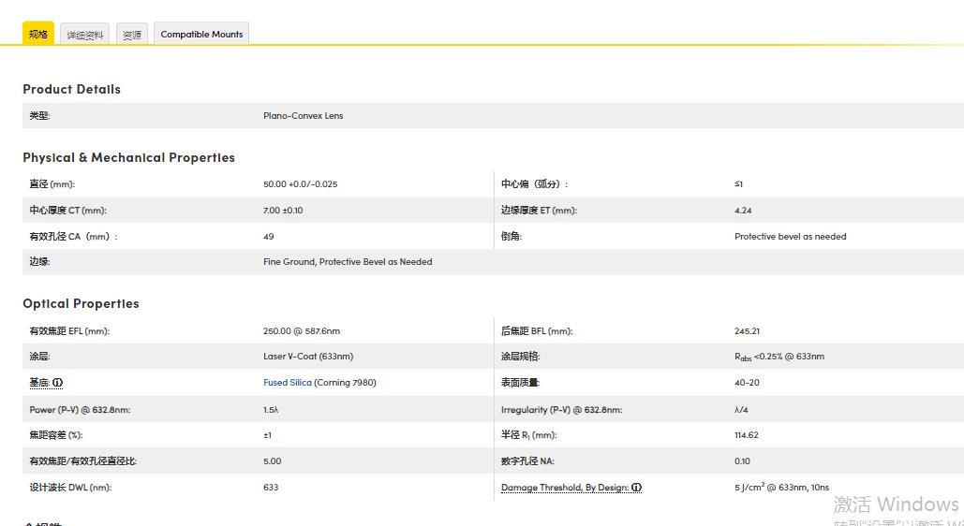This screenshot has height=526, width=964.
Task: Click the 40-20 surface quality value
Action: click(x=747, y=383)
